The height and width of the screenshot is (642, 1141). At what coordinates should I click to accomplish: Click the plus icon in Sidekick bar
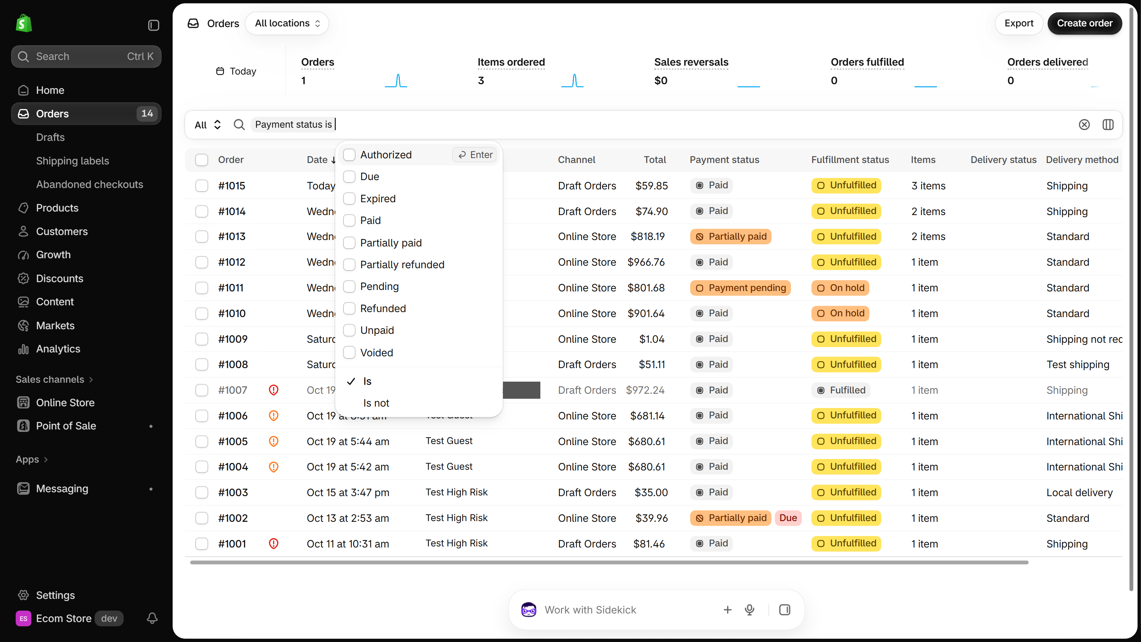[727, 610]
